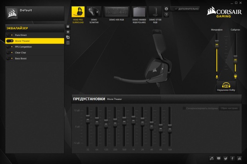Click the 125 Hz equalizer slider handle
Viewport: 247px width, 164px height.
point(106,124)
